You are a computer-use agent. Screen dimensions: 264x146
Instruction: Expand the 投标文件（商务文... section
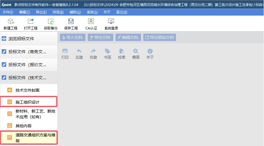click(29, 52)
